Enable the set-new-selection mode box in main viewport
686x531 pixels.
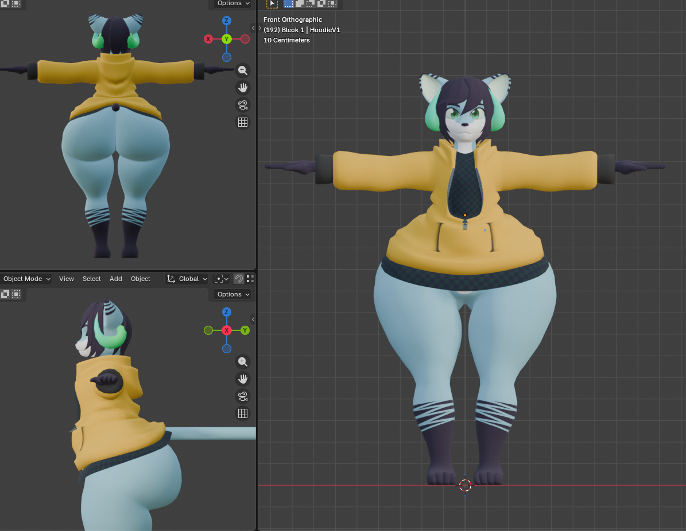(x=289, y=3)
